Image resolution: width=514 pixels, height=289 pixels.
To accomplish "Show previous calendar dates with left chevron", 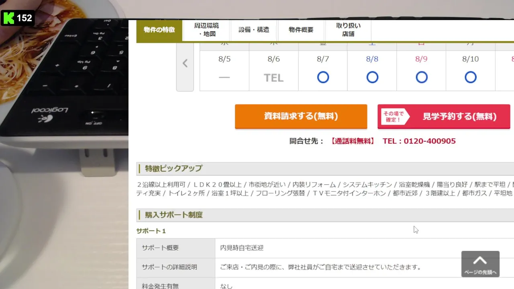I will pyautogui.click(x=185, y=63).
